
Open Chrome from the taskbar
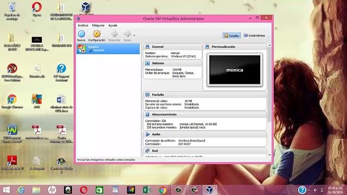(x=163, y=190)
